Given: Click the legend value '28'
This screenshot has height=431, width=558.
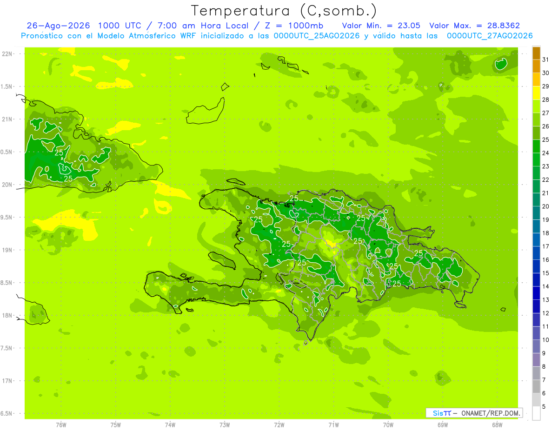Looking at the screenshot, I should [546, 99].
